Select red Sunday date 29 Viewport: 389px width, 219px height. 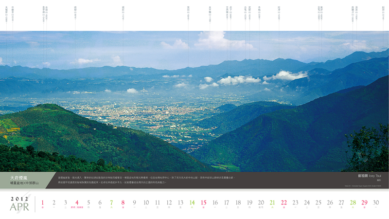(x=364, y=202)
